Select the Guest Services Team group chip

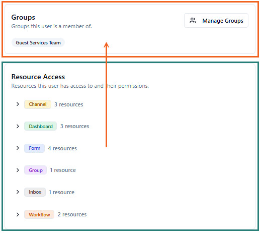tap(38, 42)
